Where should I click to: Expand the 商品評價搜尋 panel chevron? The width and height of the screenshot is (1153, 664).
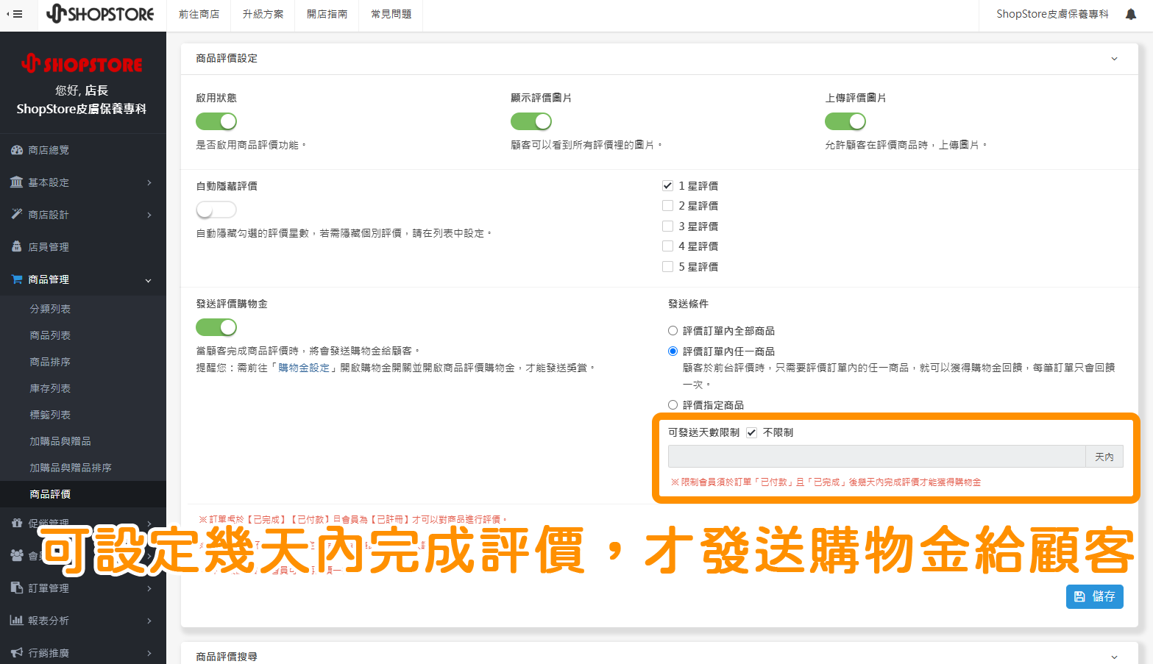pos(1114,657)
